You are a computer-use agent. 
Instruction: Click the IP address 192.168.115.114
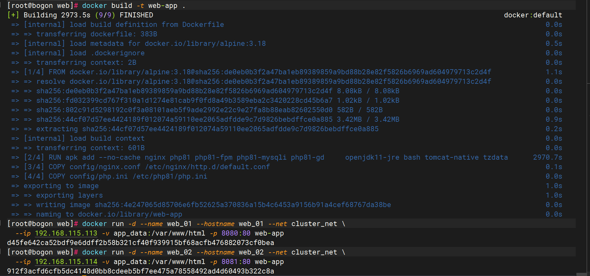66,262
